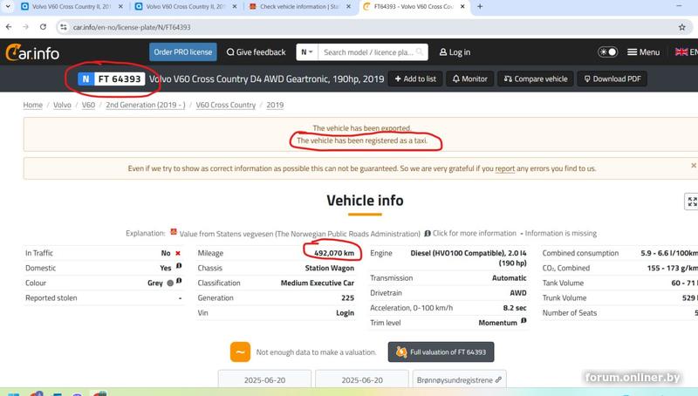Close the first Volvo V60 tab

(120, 7)
